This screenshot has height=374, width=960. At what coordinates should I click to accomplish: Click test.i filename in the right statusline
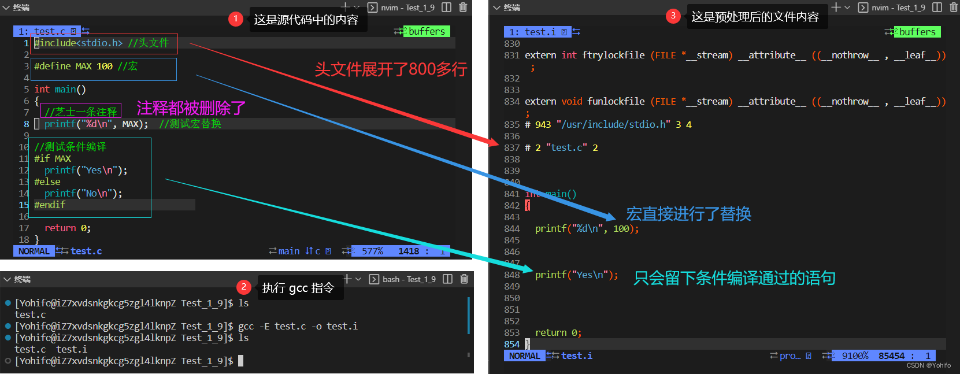tap(577, 356)
